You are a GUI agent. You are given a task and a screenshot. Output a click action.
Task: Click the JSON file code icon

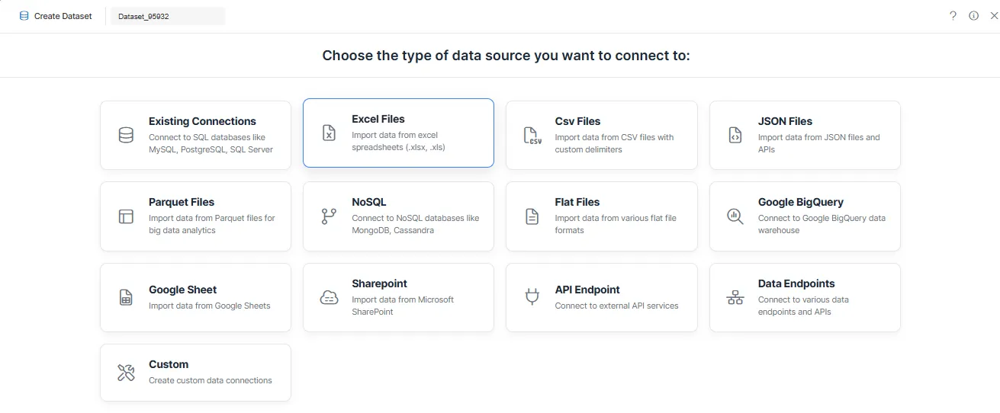[735, 136]
